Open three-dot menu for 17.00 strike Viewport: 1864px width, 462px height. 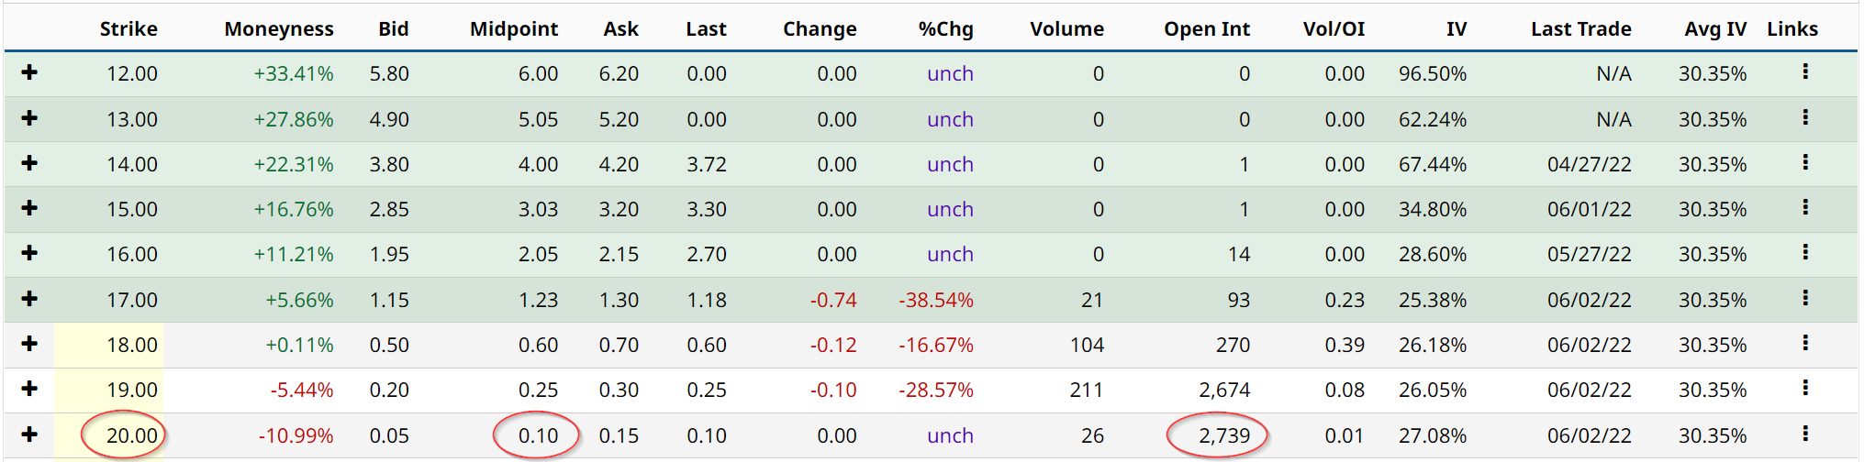(1804, 298)
